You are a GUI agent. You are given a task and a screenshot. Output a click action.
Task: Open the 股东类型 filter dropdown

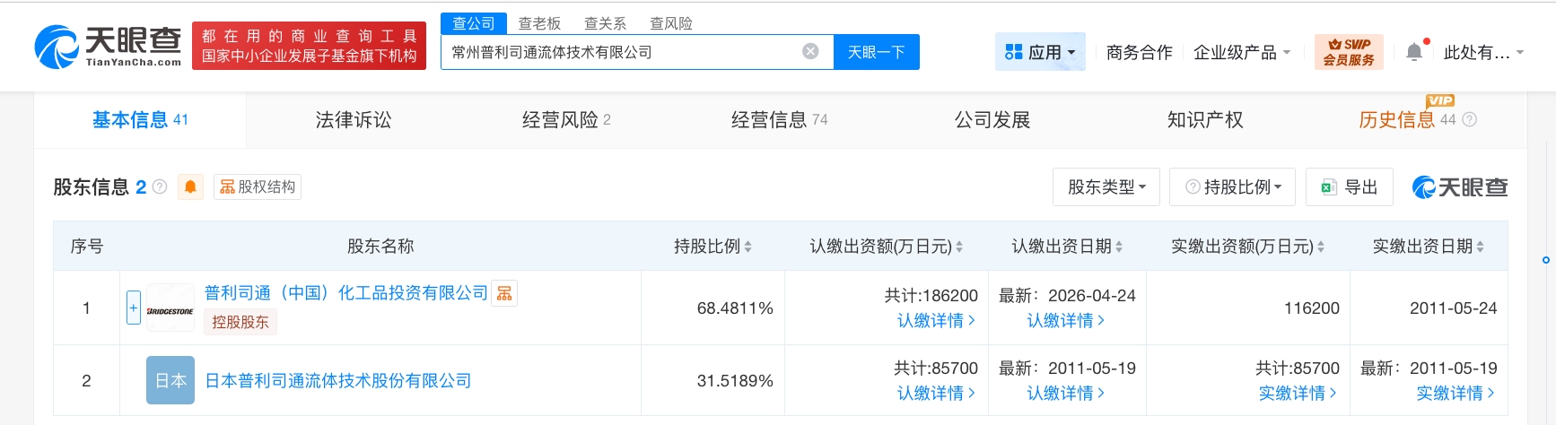click(x=1106, y=186)
